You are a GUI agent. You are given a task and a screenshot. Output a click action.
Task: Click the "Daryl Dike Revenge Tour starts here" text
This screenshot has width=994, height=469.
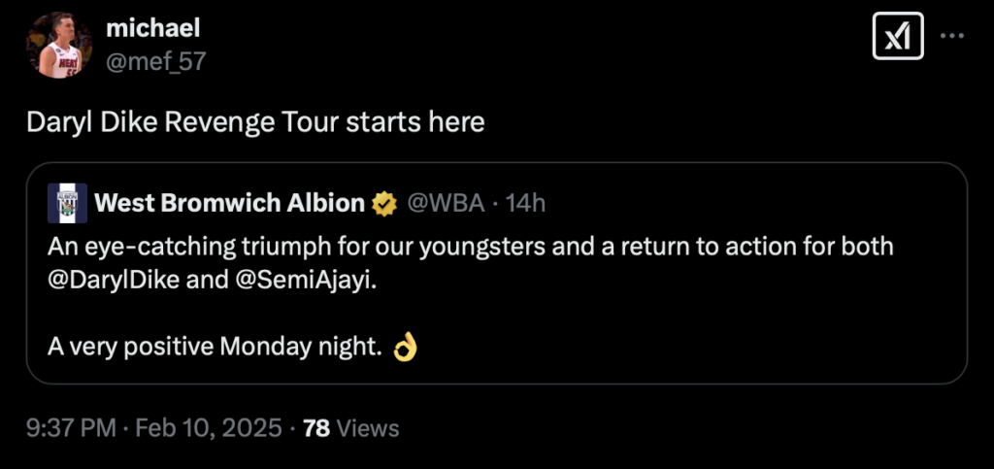(254, 122)
